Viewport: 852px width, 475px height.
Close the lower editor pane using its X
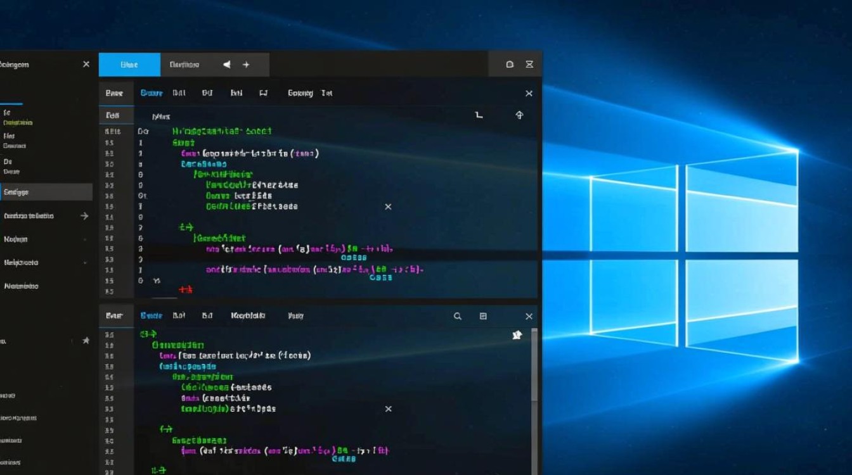(x=529, y=316)
